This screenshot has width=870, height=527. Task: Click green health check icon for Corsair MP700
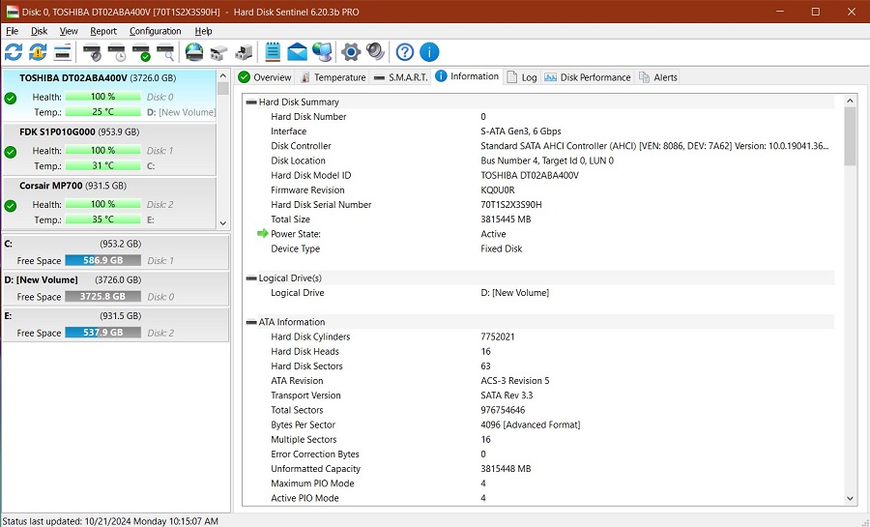pyautogui.click(x=10, y=206)
